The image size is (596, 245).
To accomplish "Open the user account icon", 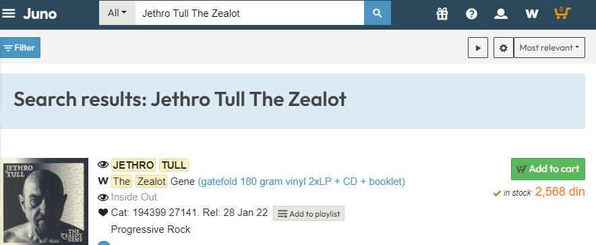I will 500,13.
